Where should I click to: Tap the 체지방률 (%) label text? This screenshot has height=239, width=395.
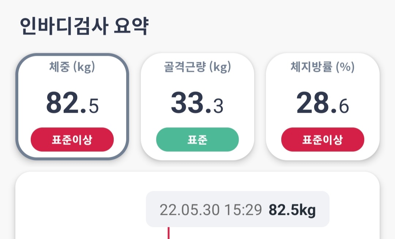[x=323, y=67]
